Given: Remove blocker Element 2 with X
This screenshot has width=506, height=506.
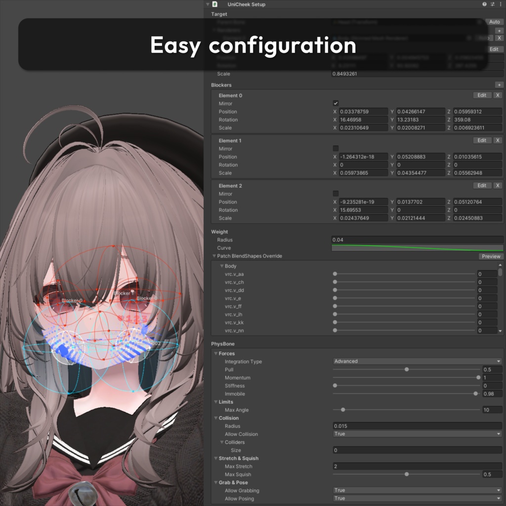Looking at the screenshot, I should [498, 186].
